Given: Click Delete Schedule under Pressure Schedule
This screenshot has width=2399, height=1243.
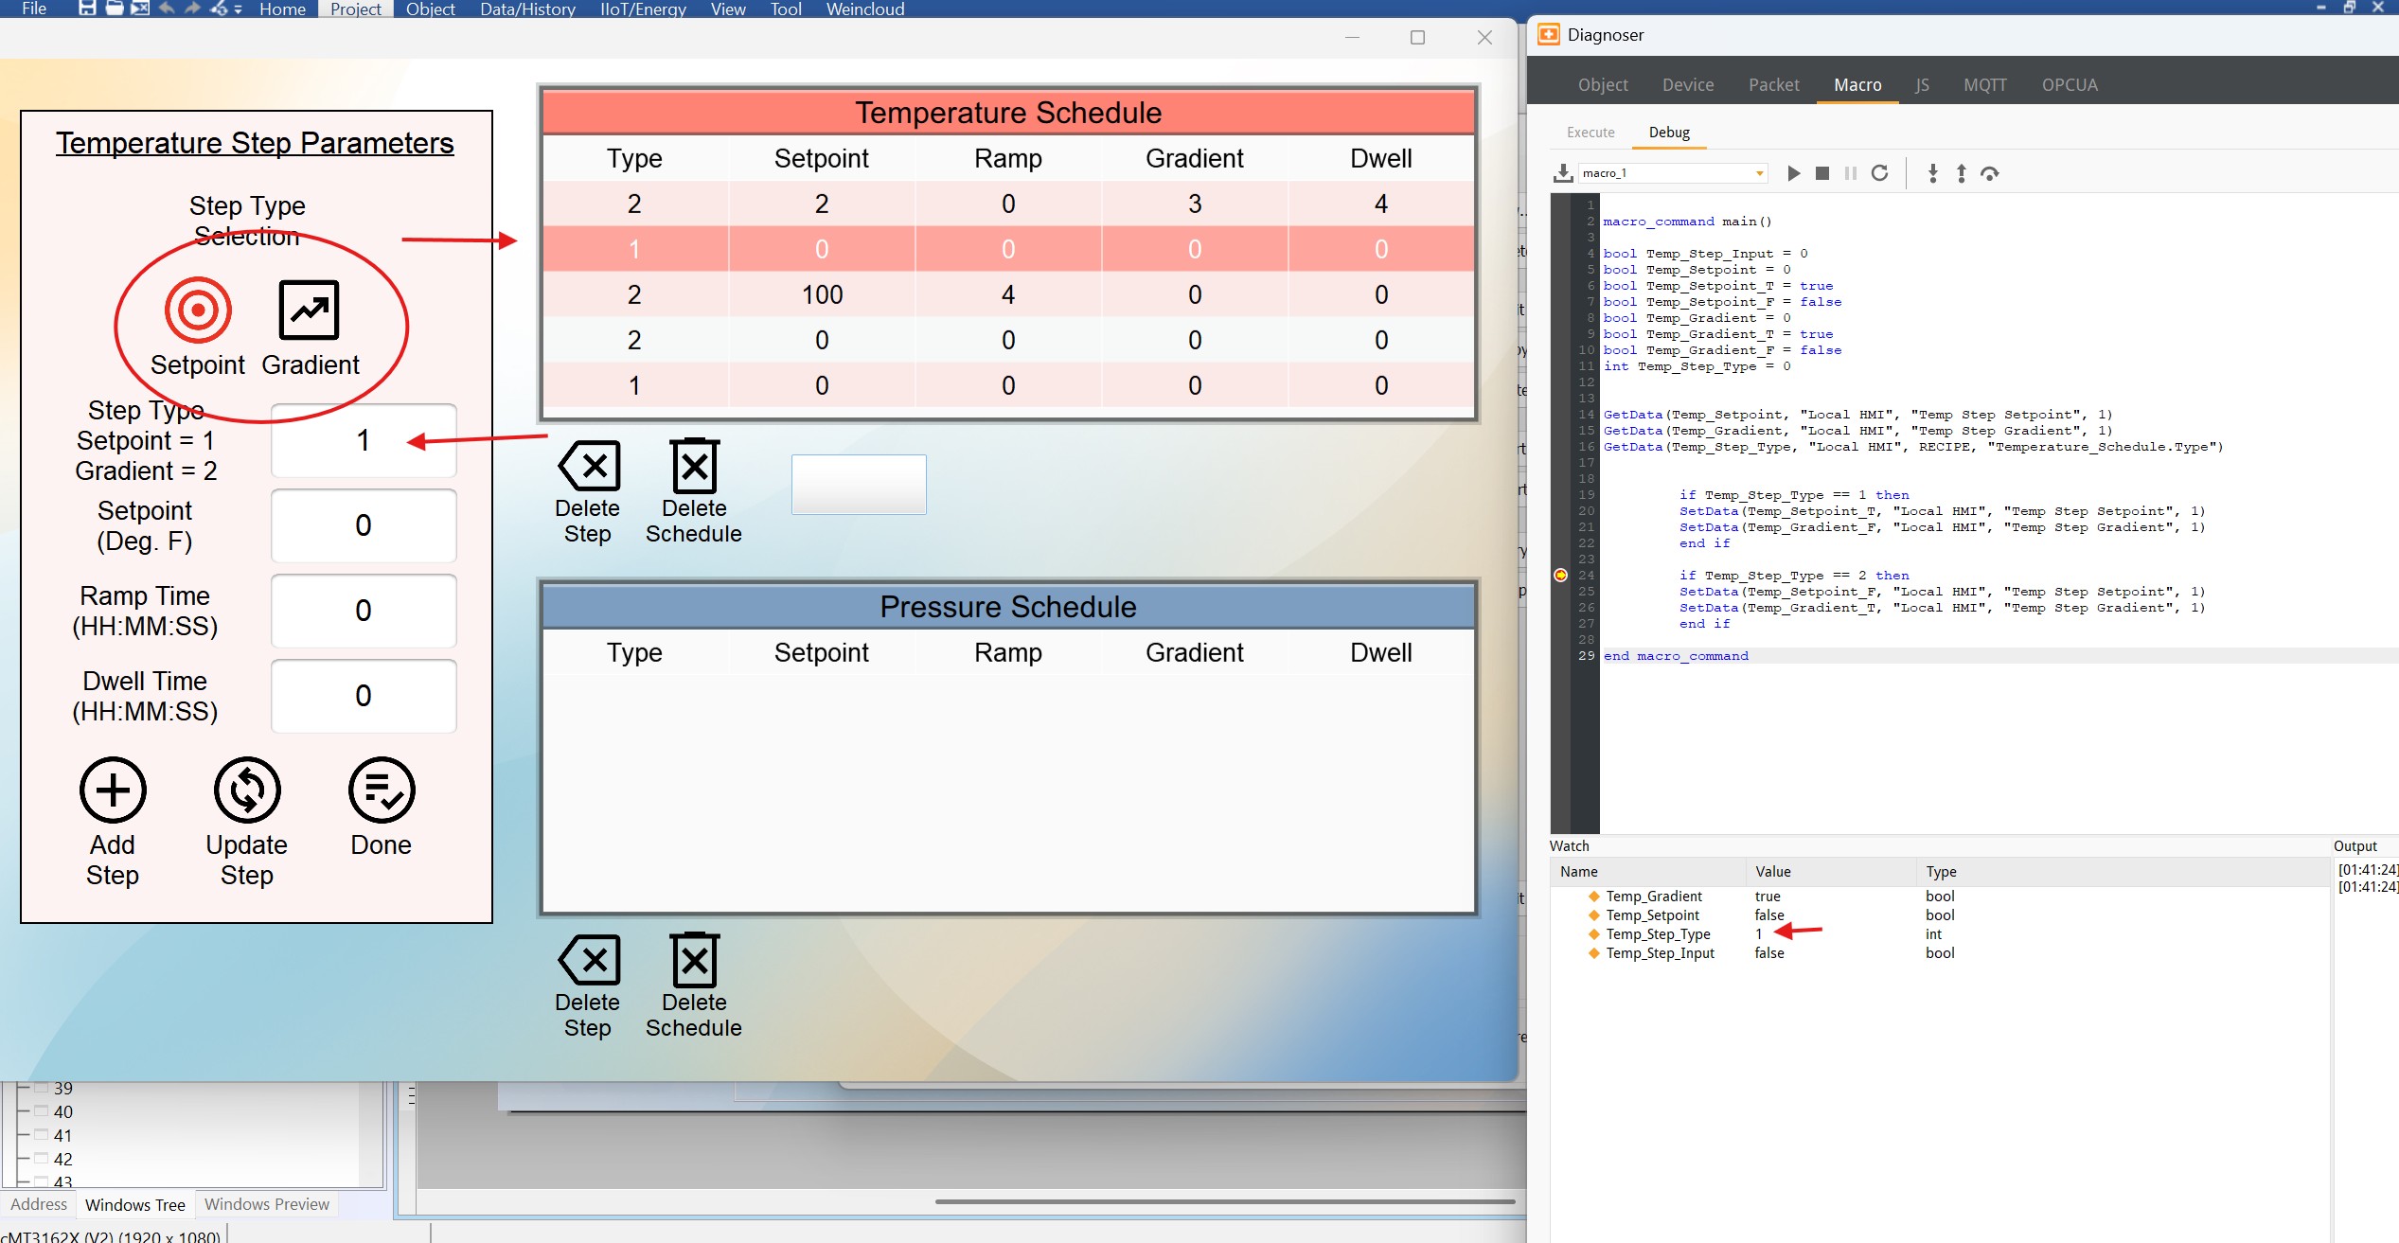Looking at the screenshot, I should pyautogui.click(x=694, y=961).
